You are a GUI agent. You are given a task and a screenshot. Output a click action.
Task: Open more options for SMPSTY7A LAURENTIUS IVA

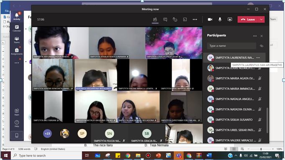click(x=258, y=58)
